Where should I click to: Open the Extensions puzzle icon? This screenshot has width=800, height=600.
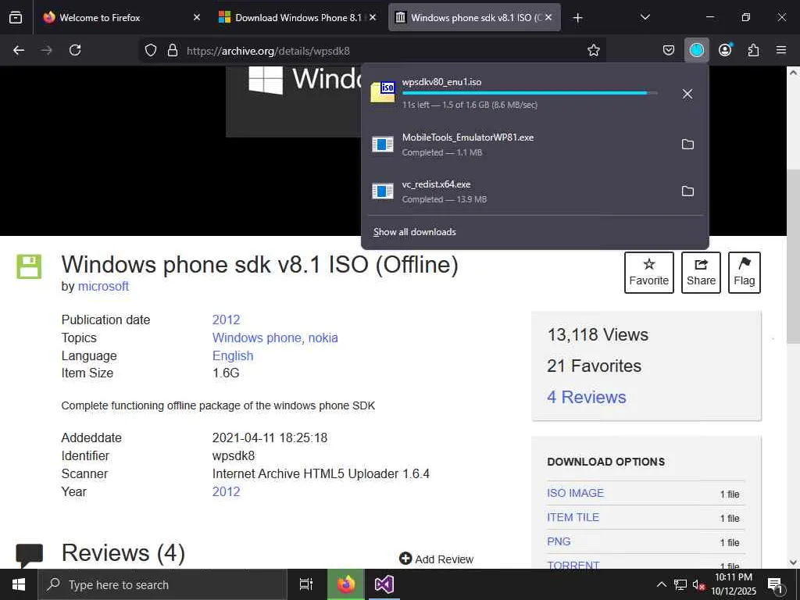tap(753, 50)
